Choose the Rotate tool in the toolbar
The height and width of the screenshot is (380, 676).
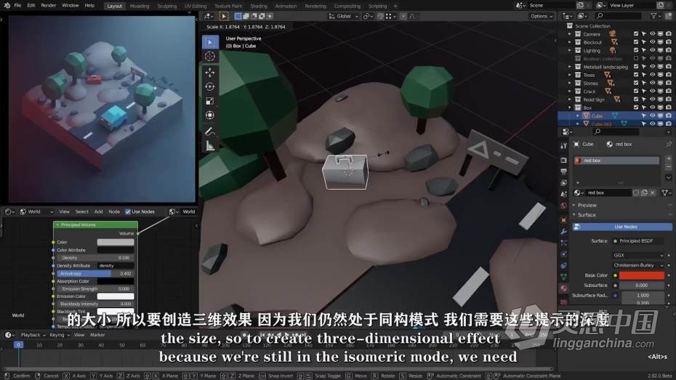[x=210, y=86]
